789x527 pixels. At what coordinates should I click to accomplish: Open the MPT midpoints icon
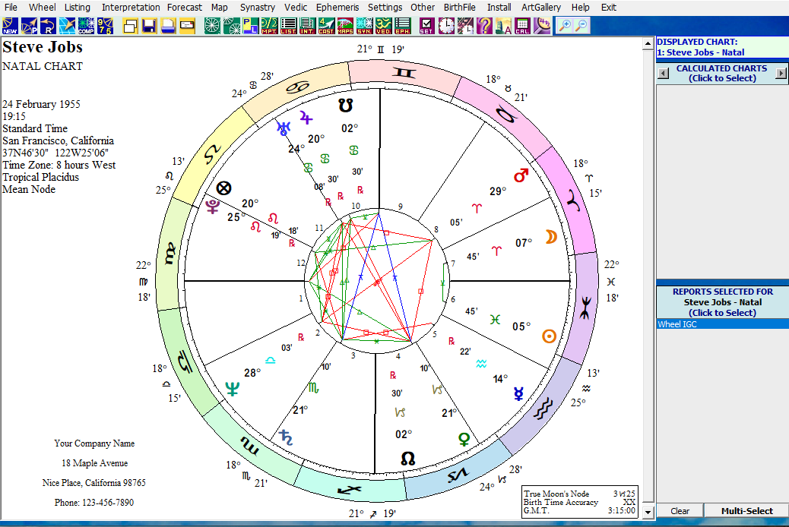[x=269, y=26]
